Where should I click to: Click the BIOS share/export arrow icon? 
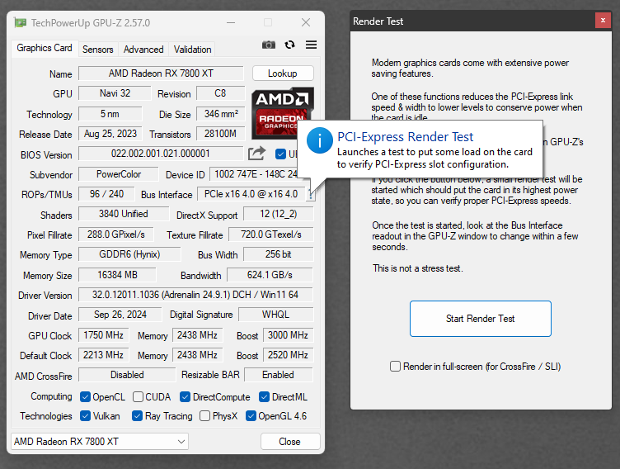(x=256, y=154)
